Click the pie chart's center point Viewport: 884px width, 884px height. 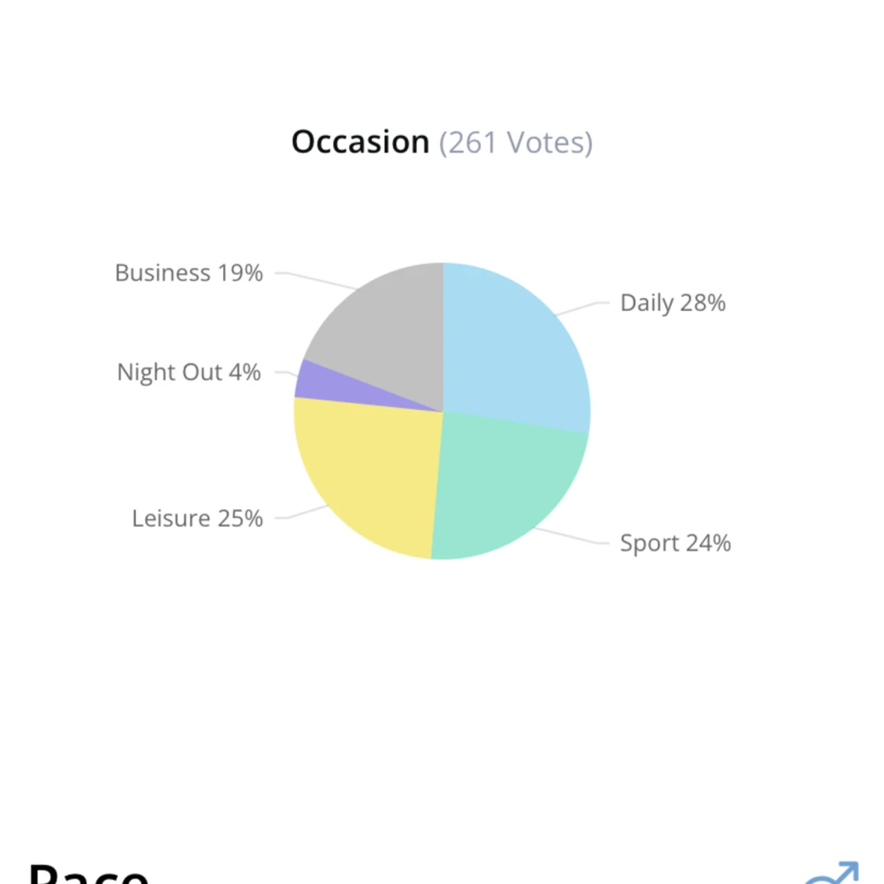(442, 411)
